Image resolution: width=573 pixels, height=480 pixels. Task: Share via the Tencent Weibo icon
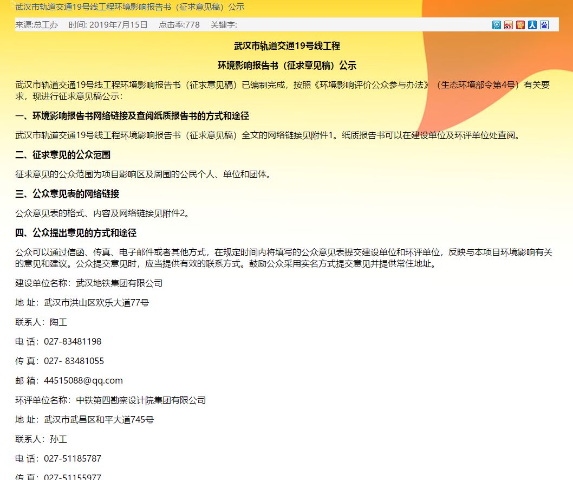coord(496,25)
